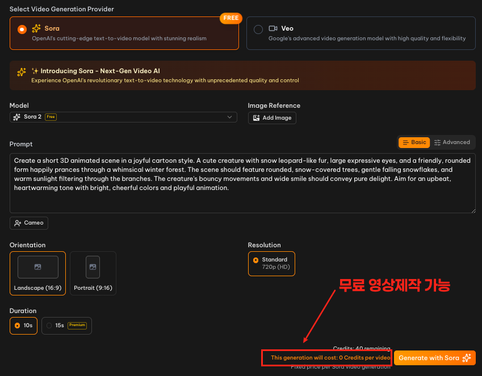The width and height of the screenshot is (482, 376).
Task: Click the image-plus icon in Add Image
Action: coord(257,118)
